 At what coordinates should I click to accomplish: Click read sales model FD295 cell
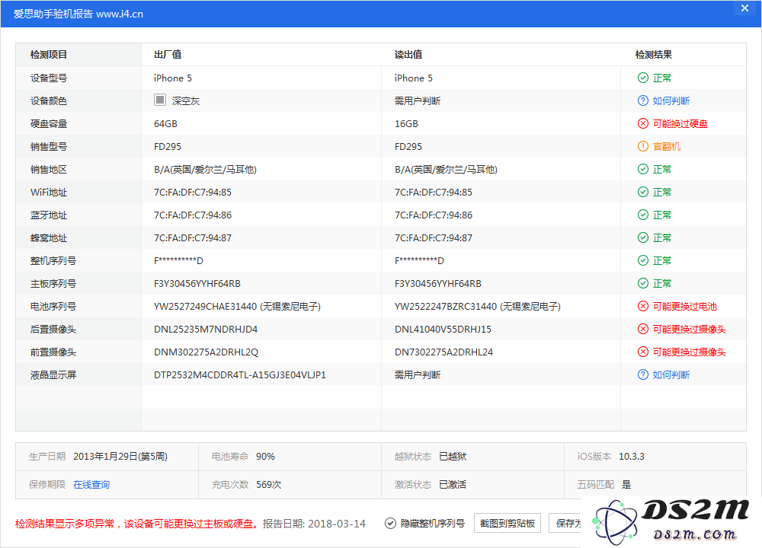(x=408, y=147)
